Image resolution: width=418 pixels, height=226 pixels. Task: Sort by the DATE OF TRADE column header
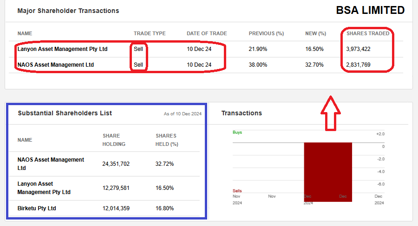click(207, 33)
